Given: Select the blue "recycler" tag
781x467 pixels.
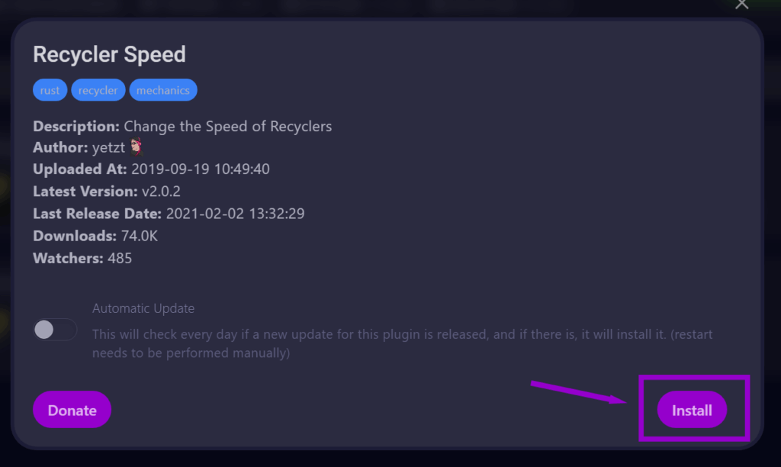Looking at the screenshot, I should pyautogui.click(x=98, y=90).
